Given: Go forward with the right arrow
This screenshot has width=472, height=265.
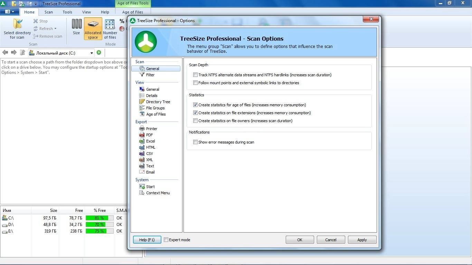Looking at the screenshot, I should click(x=14, y=52).
